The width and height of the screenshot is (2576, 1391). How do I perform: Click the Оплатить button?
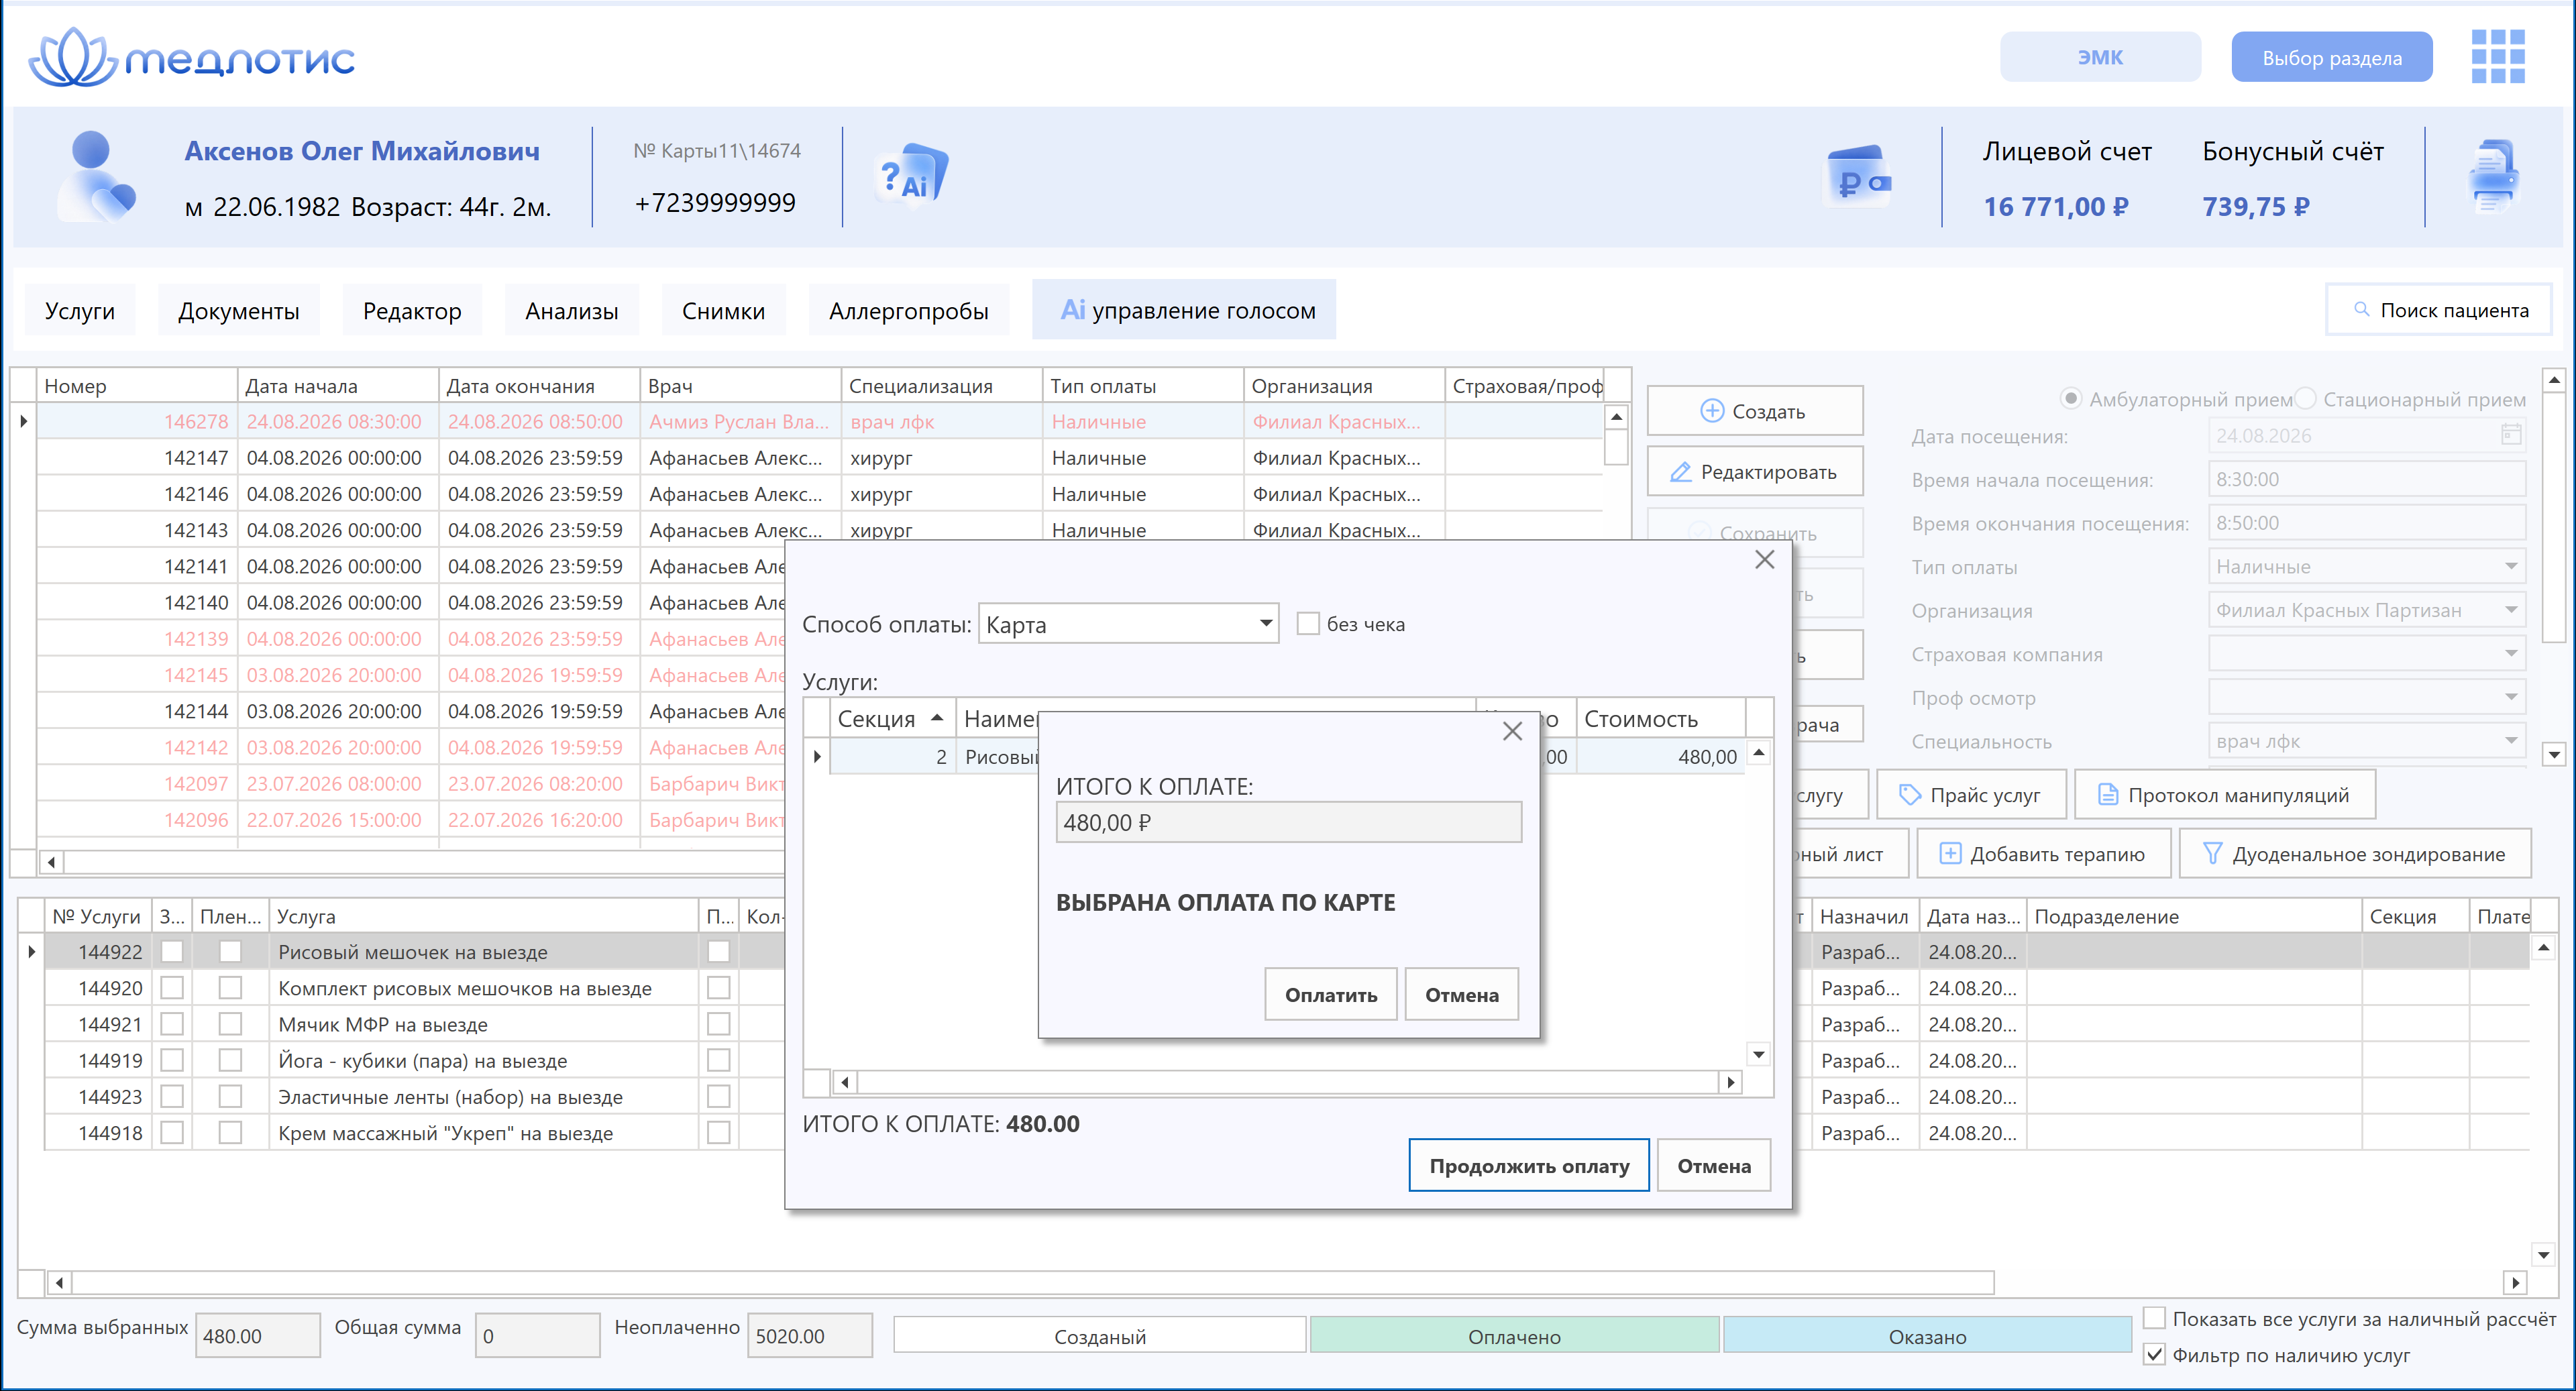coord(1330,995)
